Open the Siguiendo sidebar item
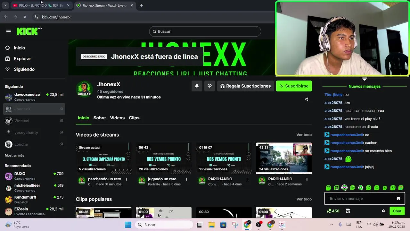 pyautogui.click(x=24, y=69)
